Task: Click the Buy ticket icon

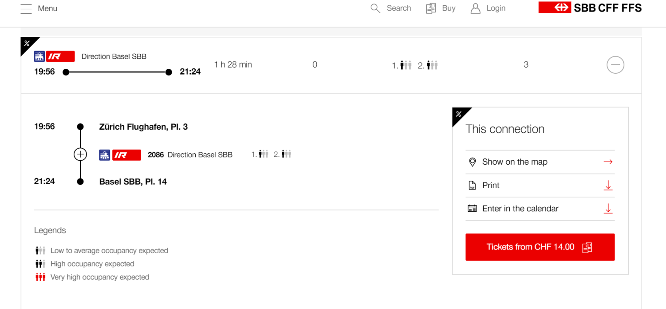Action: (x=431, y=8)
